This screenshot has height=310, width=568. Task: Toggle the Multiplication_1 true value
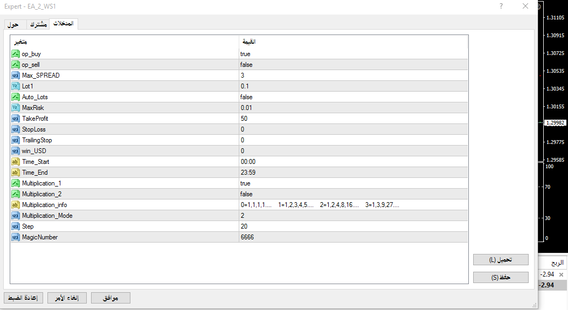coord(245,183)
